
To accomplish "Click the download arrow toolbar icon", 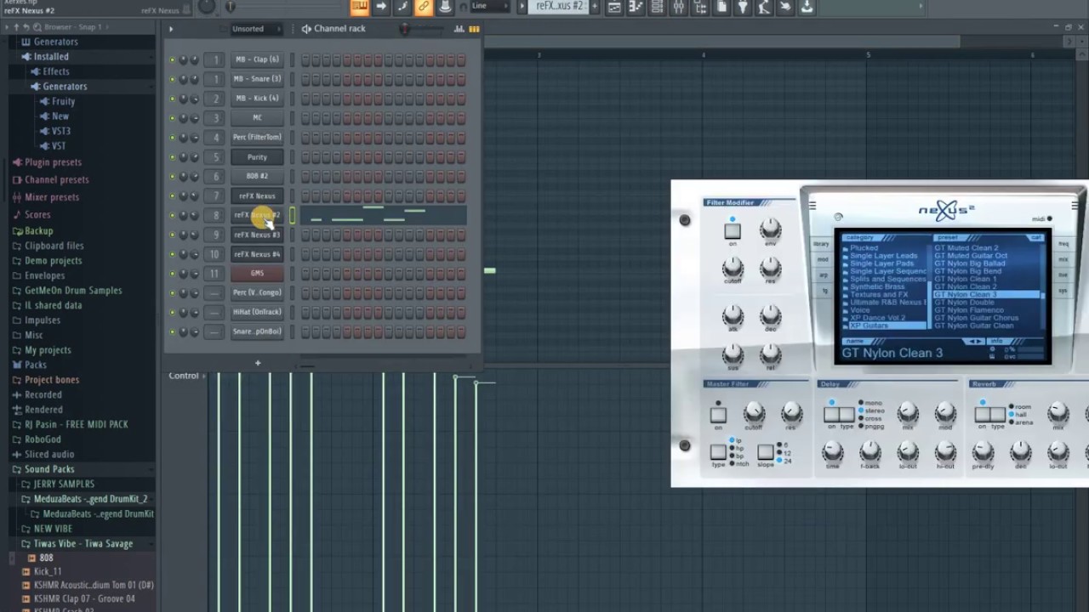I will point(807,7).
